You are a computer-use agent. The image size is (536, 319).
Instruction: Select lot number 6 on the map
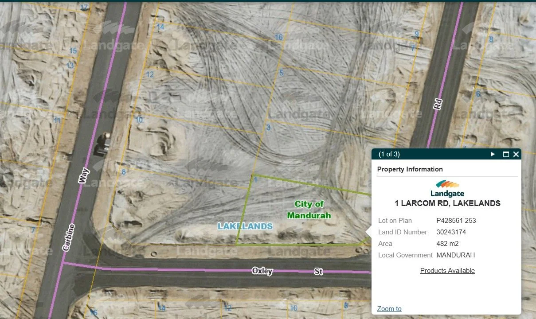click(x=478, y=94)
